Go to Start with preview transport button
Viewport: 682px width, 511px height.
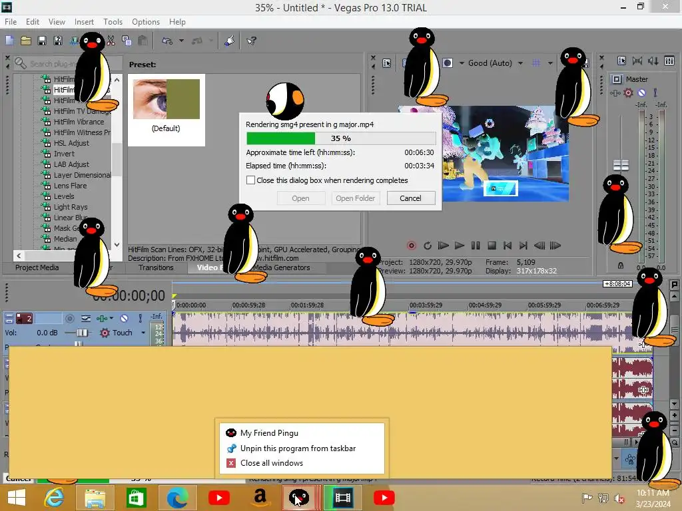click(507, 246)
